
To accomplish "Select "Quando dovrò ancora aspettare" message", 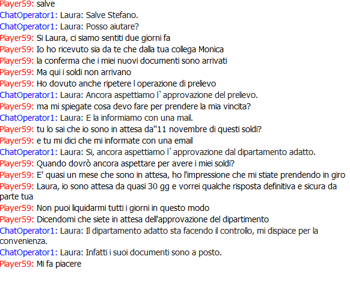I will point(117,163).
